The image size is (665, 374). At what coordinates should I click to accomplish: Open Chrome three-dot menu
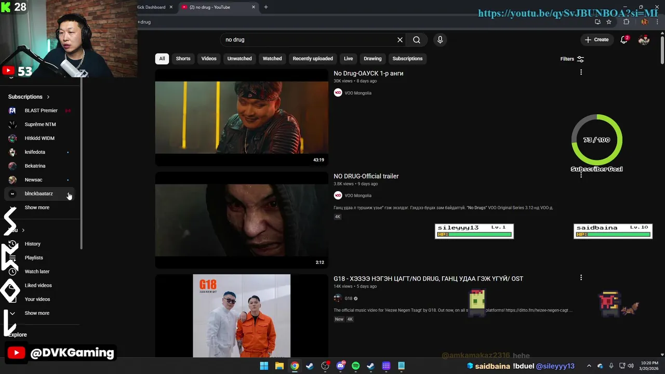[x=658, y=22]
